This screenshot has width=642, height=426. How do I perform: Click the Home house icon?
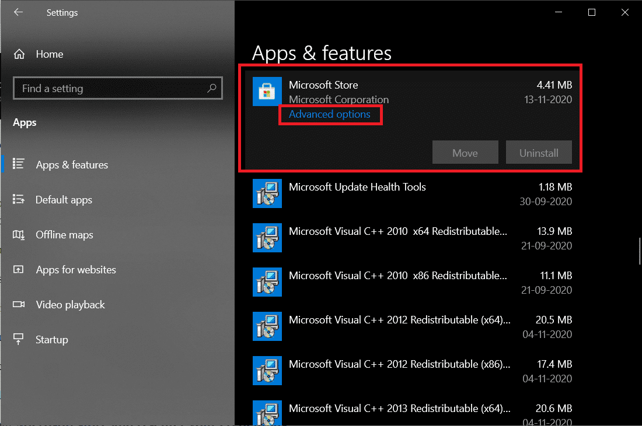tap(19, 54)
